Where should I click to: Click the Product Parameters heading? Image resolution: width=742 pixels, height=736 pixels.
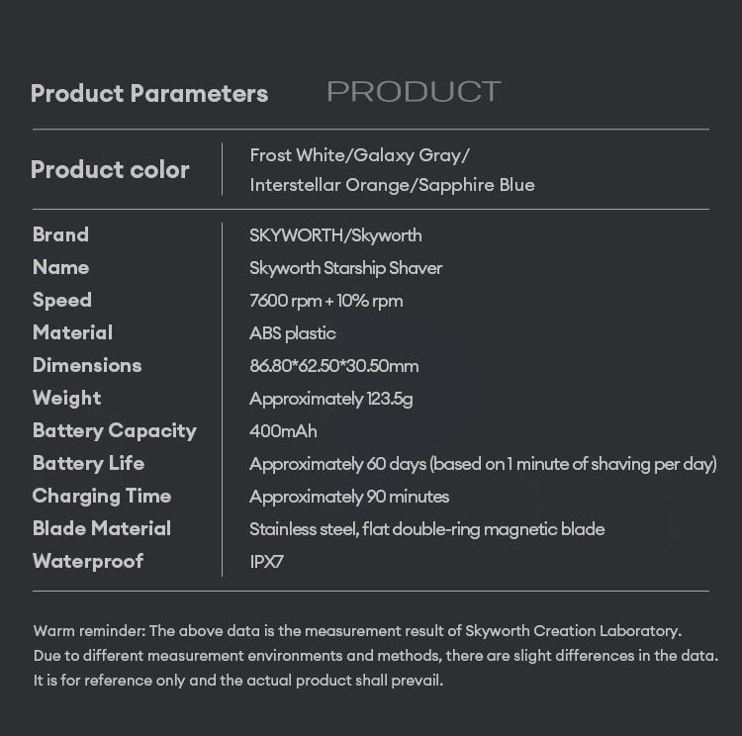point(149,94)
